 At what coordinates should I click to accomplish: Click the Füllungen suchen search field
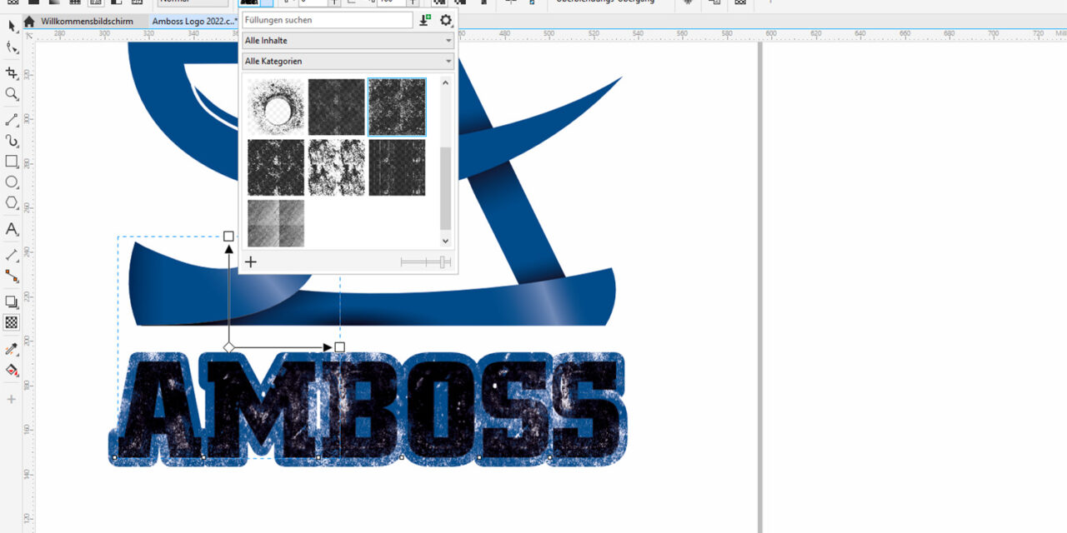pyautogui.click(x=328, y=20)
